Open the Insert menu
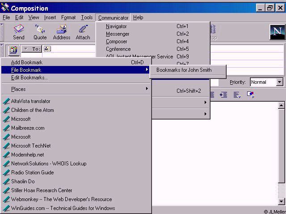 pos(50,17)
